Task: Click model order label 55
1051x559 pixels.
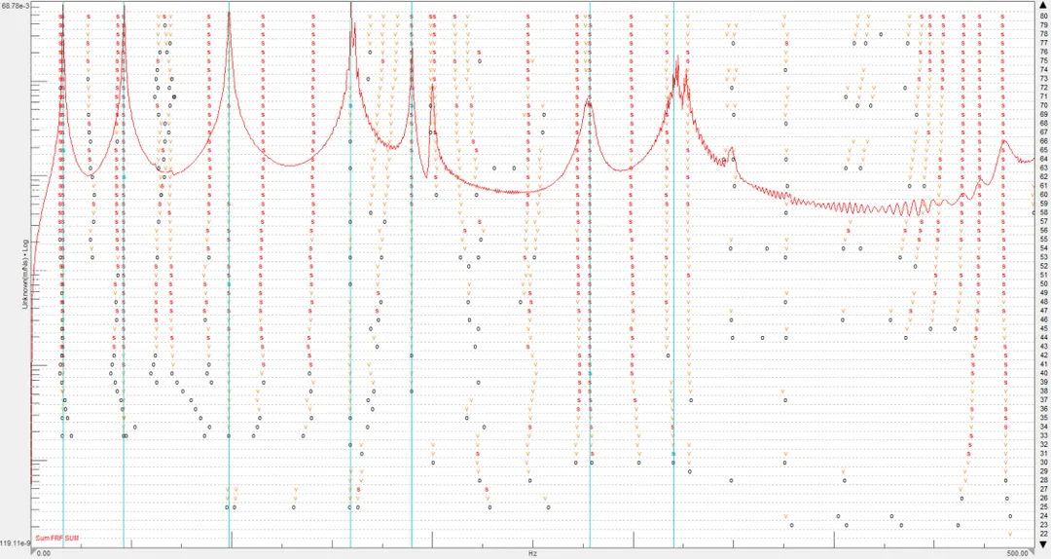Action: tap(1043, 239)
